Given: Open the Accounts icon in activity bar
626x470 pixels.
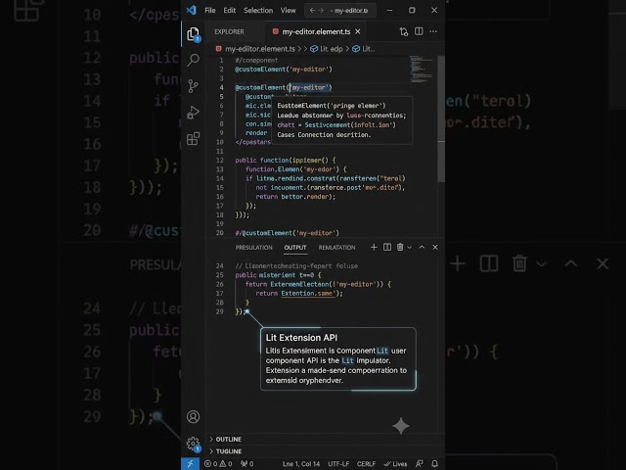Looking at the screenshot, I should tap(194, 417).
